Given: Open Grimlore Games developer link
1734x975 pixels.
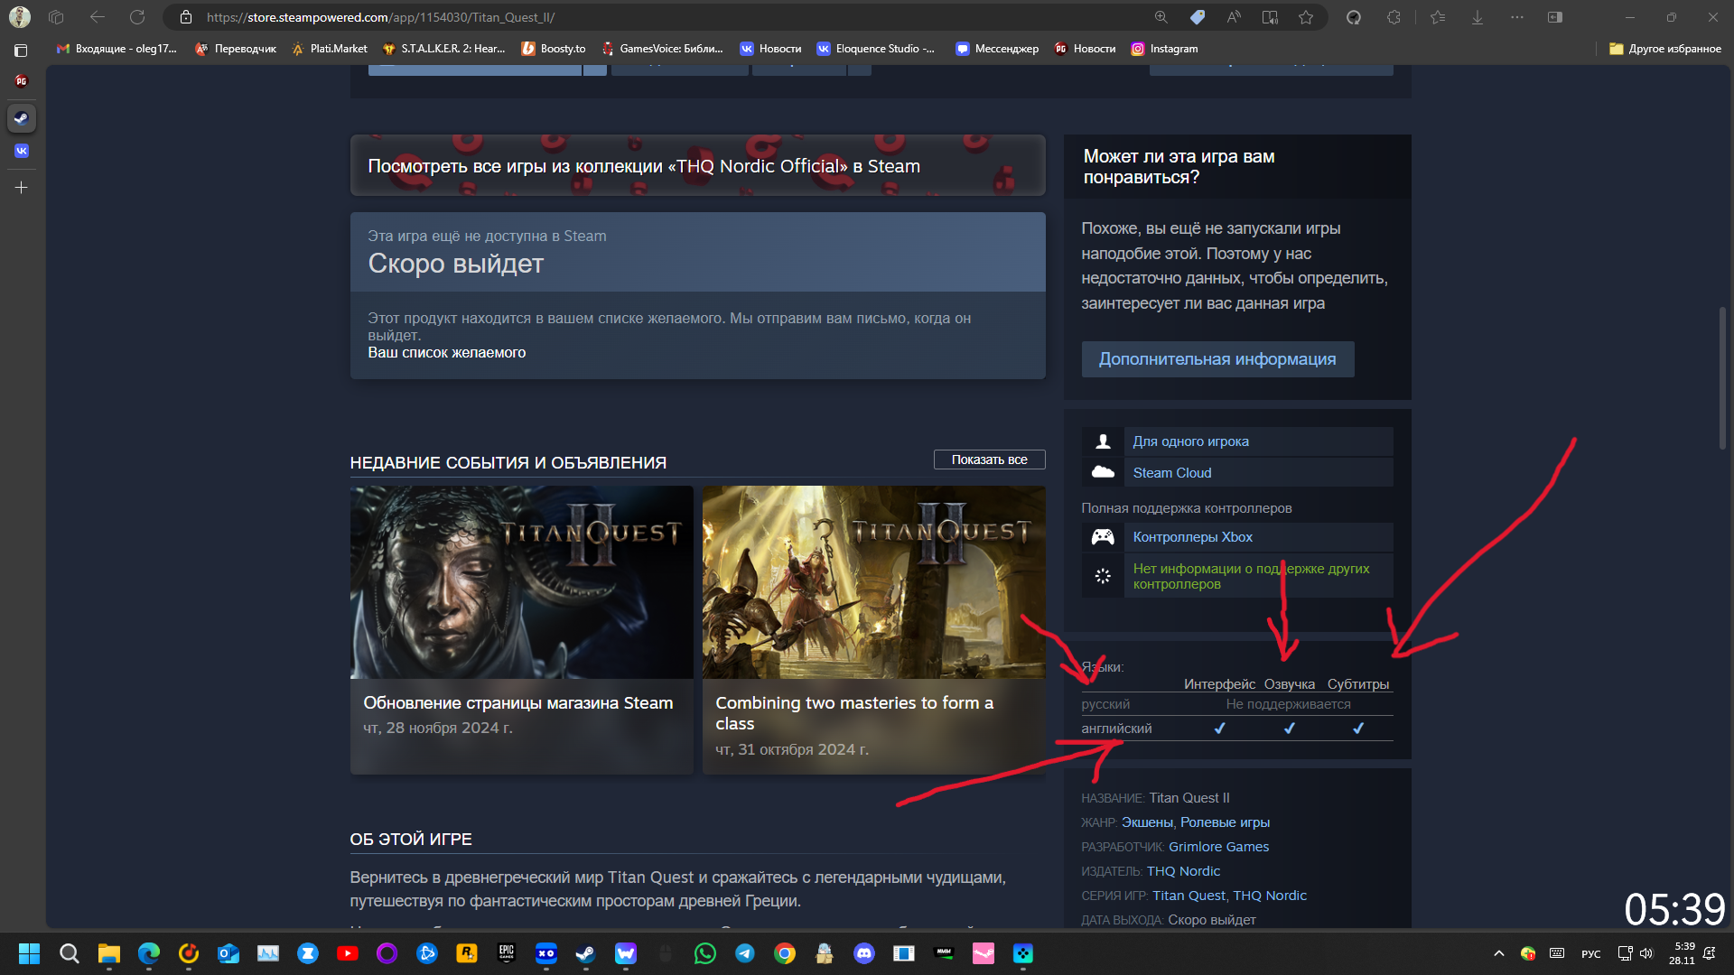Looking at the screenshot, I should 1218,847.
